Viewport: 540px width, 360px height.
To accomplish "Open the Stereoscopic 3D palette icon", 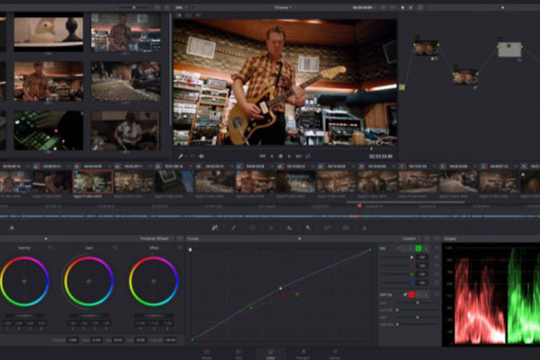I will tap(346, 228).
